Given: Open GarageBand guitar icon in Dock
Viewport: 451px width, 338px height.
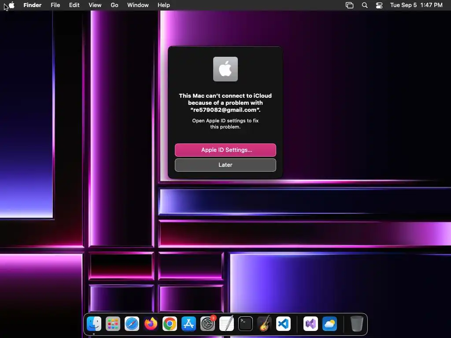Looking at the screenshot, I should pyautogui.click(x=264, y=324).
